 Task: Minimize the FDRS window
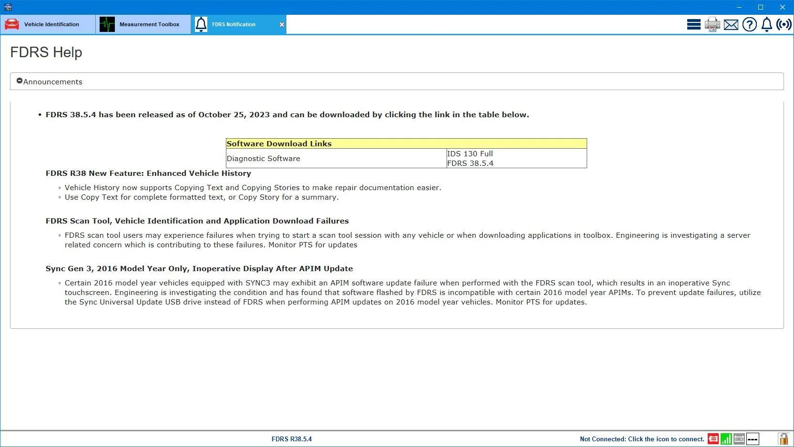[x=739, y=7]
